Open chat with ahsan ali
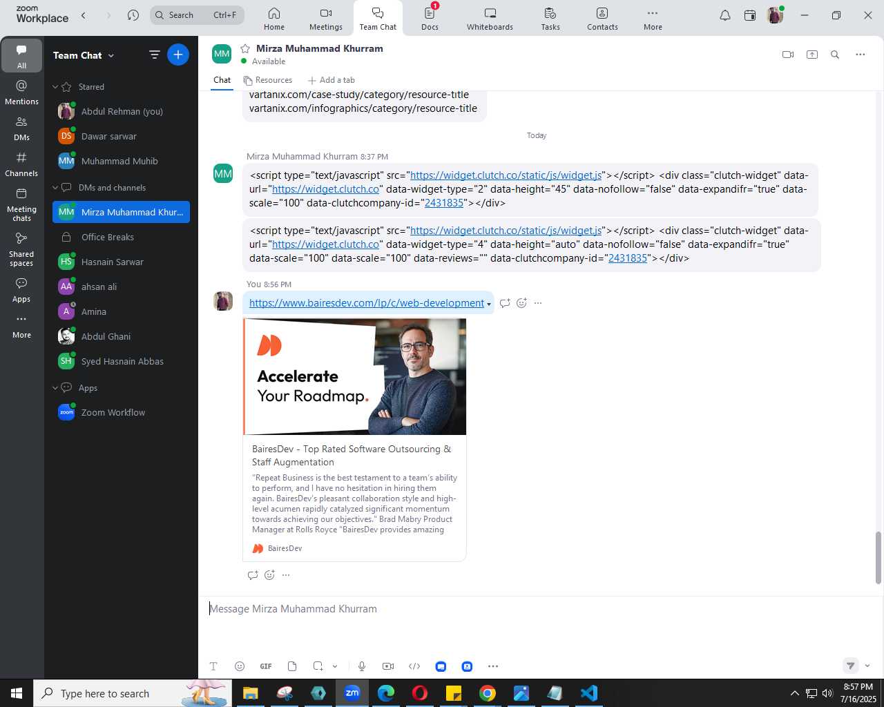Image resolution: width=884 pixels, height=707 pixels. 121,287
